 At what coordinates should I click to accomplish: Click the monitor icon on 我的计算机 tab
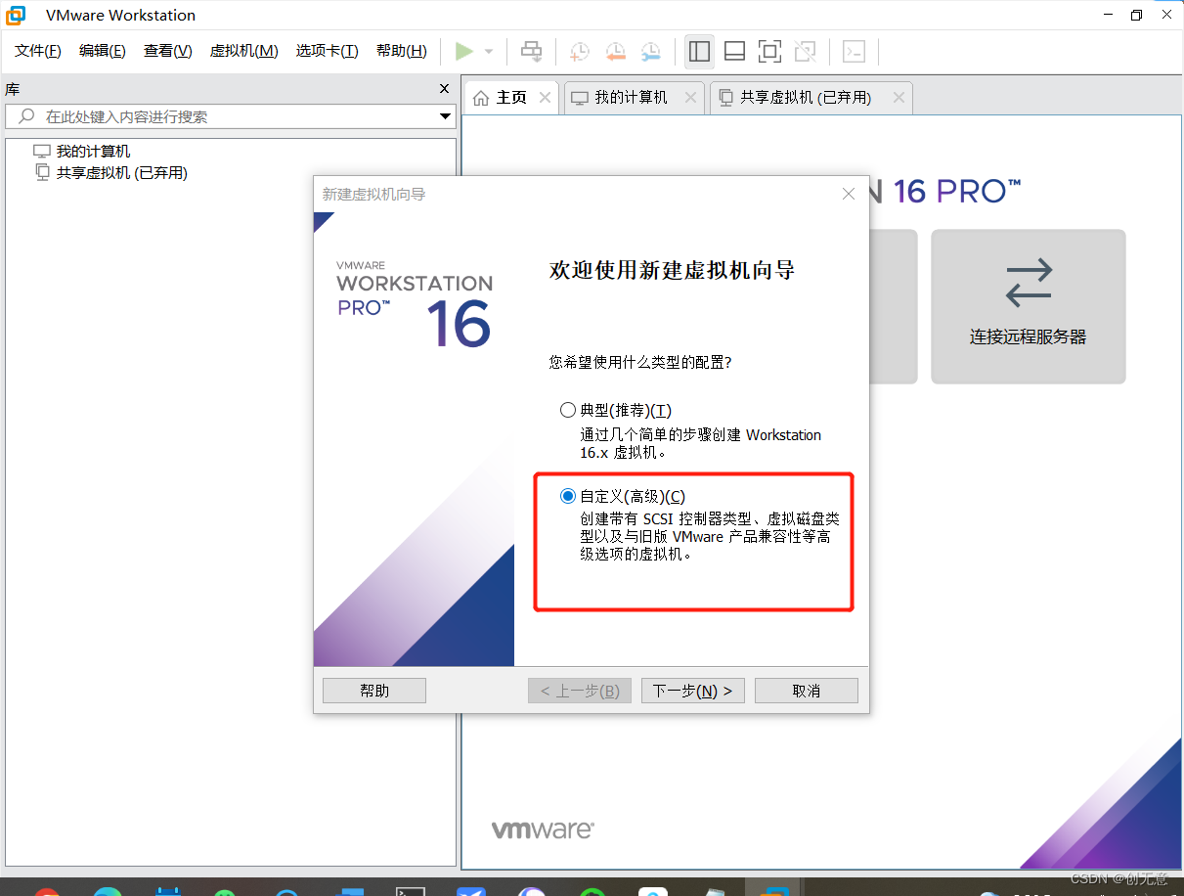click(580, 98)
